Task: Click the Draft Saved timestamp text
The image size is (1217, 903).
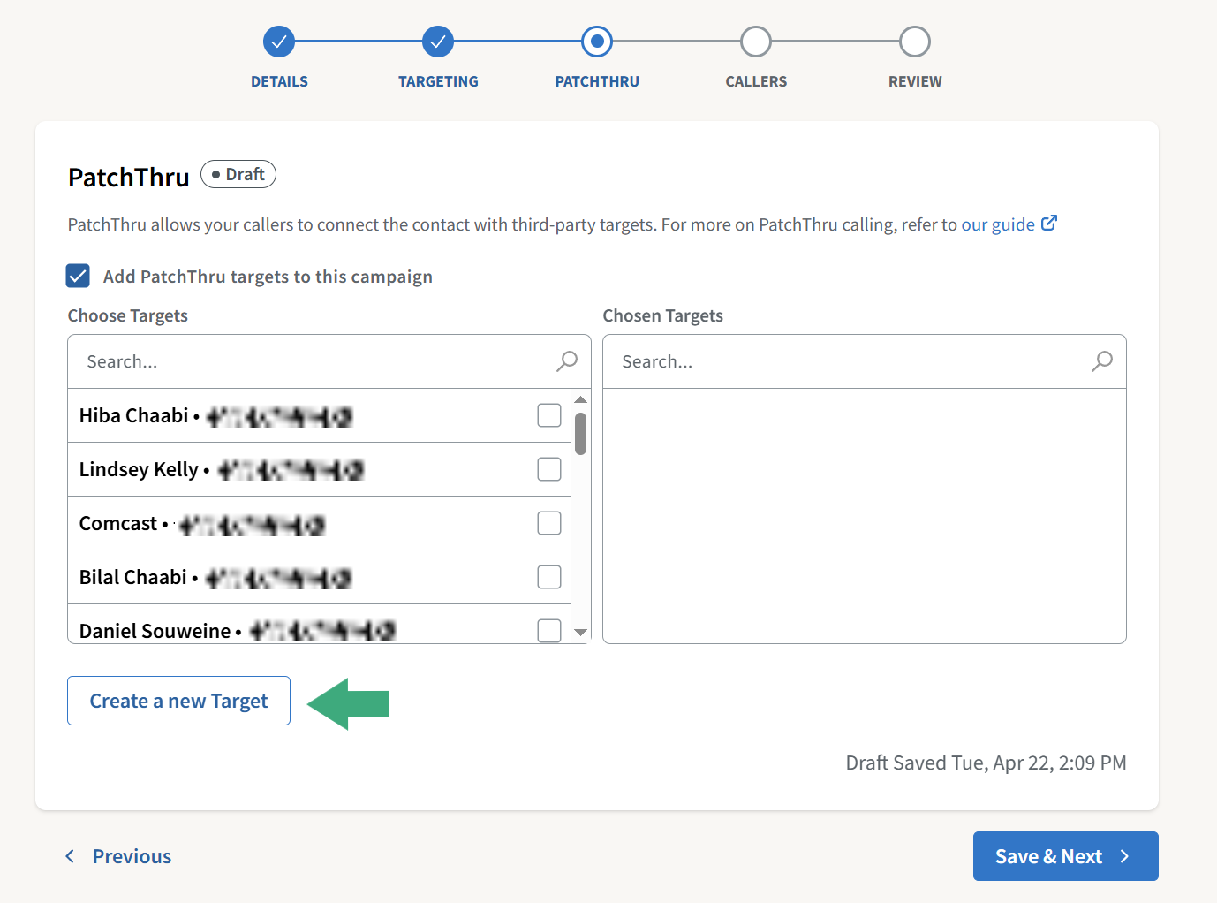Action: (x=986, y=763)
